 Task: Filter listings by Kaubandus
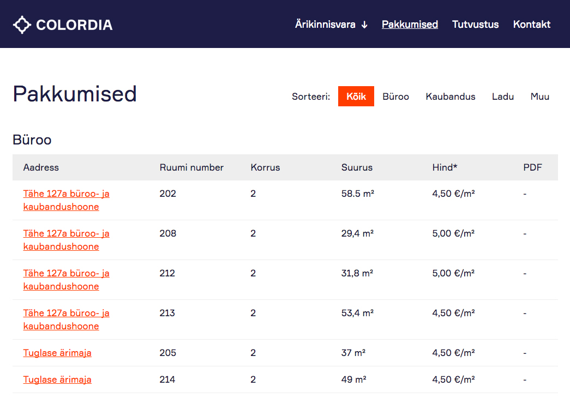point(450,97)
